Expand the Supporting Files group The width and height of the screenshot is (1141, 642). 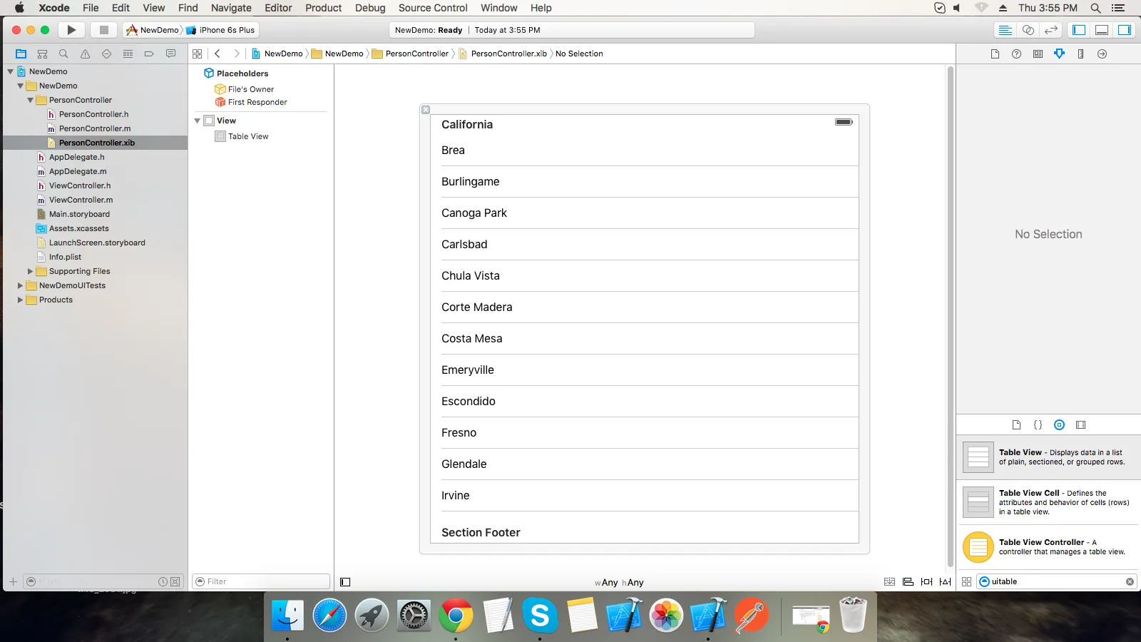31,271
